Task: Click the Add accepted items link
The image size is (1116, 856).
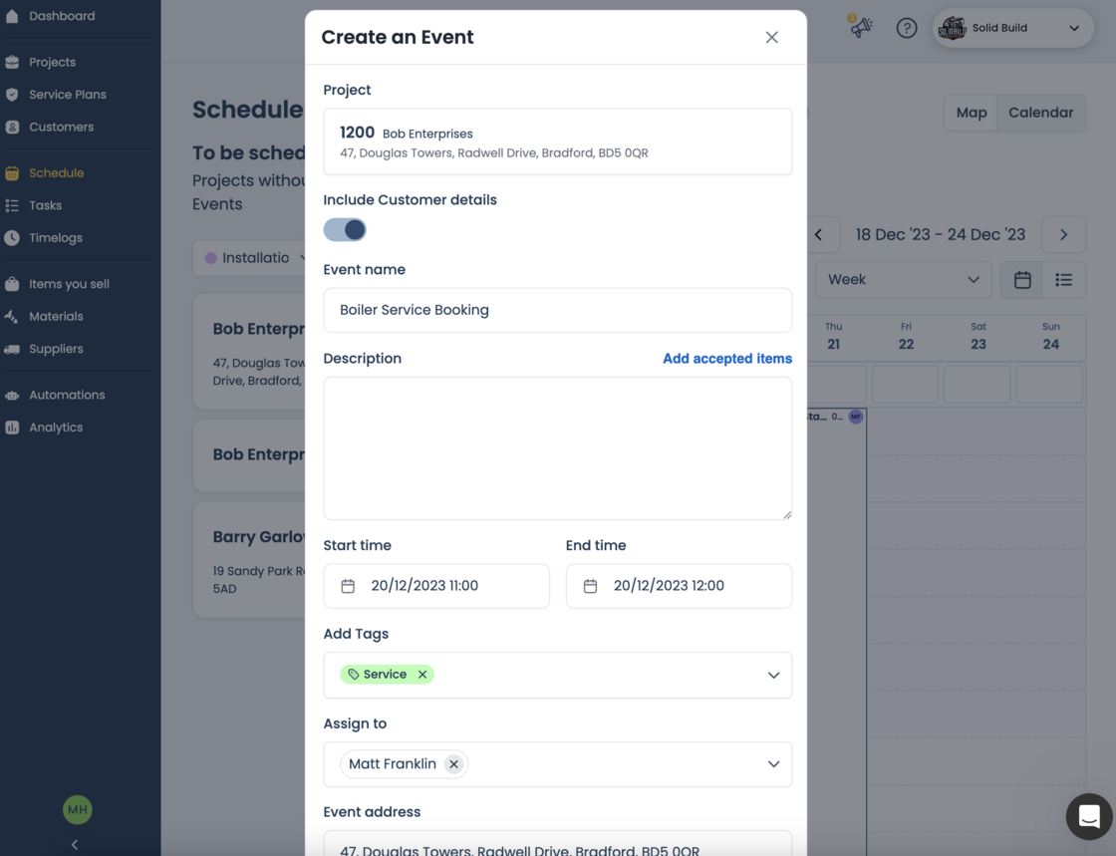Action: pos(727,358)
